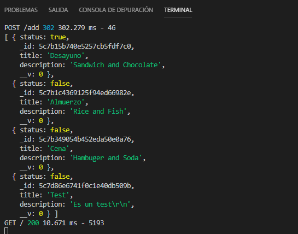Click the _id 5c7b1c4369125f94ed66982e value
Screen dimensions: 298x234
(85, 93)
